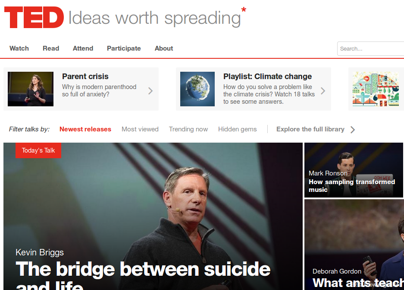This screenshot has height=290, width=404.
Task: Open the Participate menu
Action: (x=124, y=48)
